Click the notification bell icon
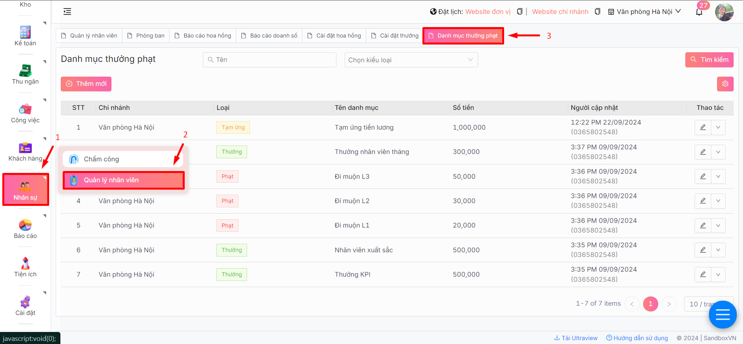Viewport: 743px width, 344px height. click(699, 12)
